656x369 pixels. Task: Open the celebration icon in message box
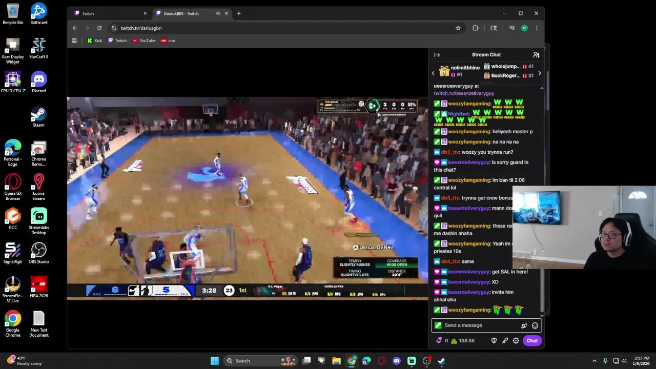524,325
